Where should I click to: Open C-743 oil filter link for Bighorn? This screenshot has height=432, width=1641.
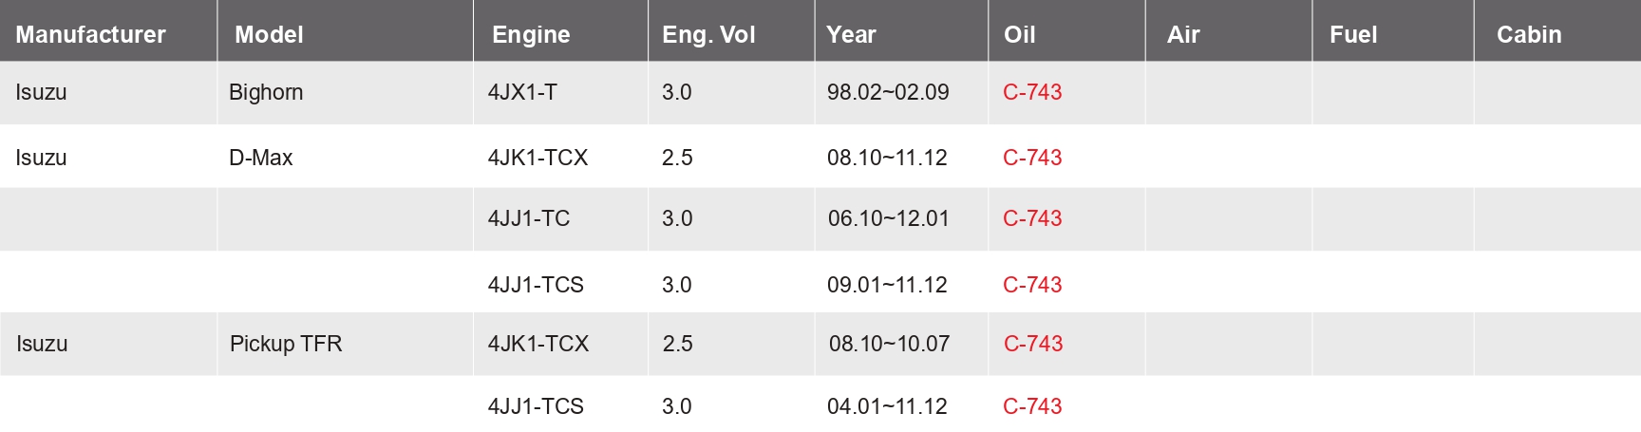click(1032, 92)
